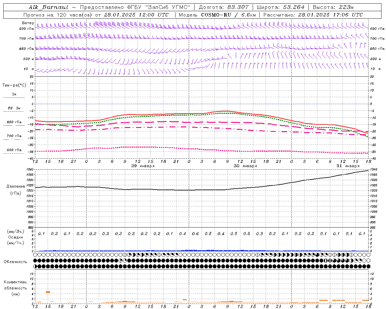Click the orange convective bar at 5 km
386x309 pixels.
click(48, 292)
